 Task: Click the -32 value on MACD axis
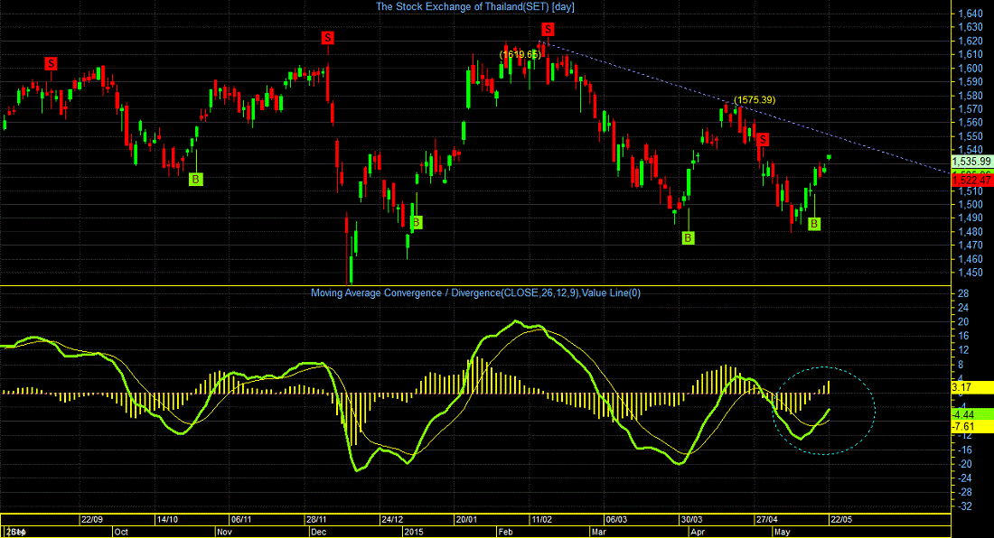pos(963,506)
